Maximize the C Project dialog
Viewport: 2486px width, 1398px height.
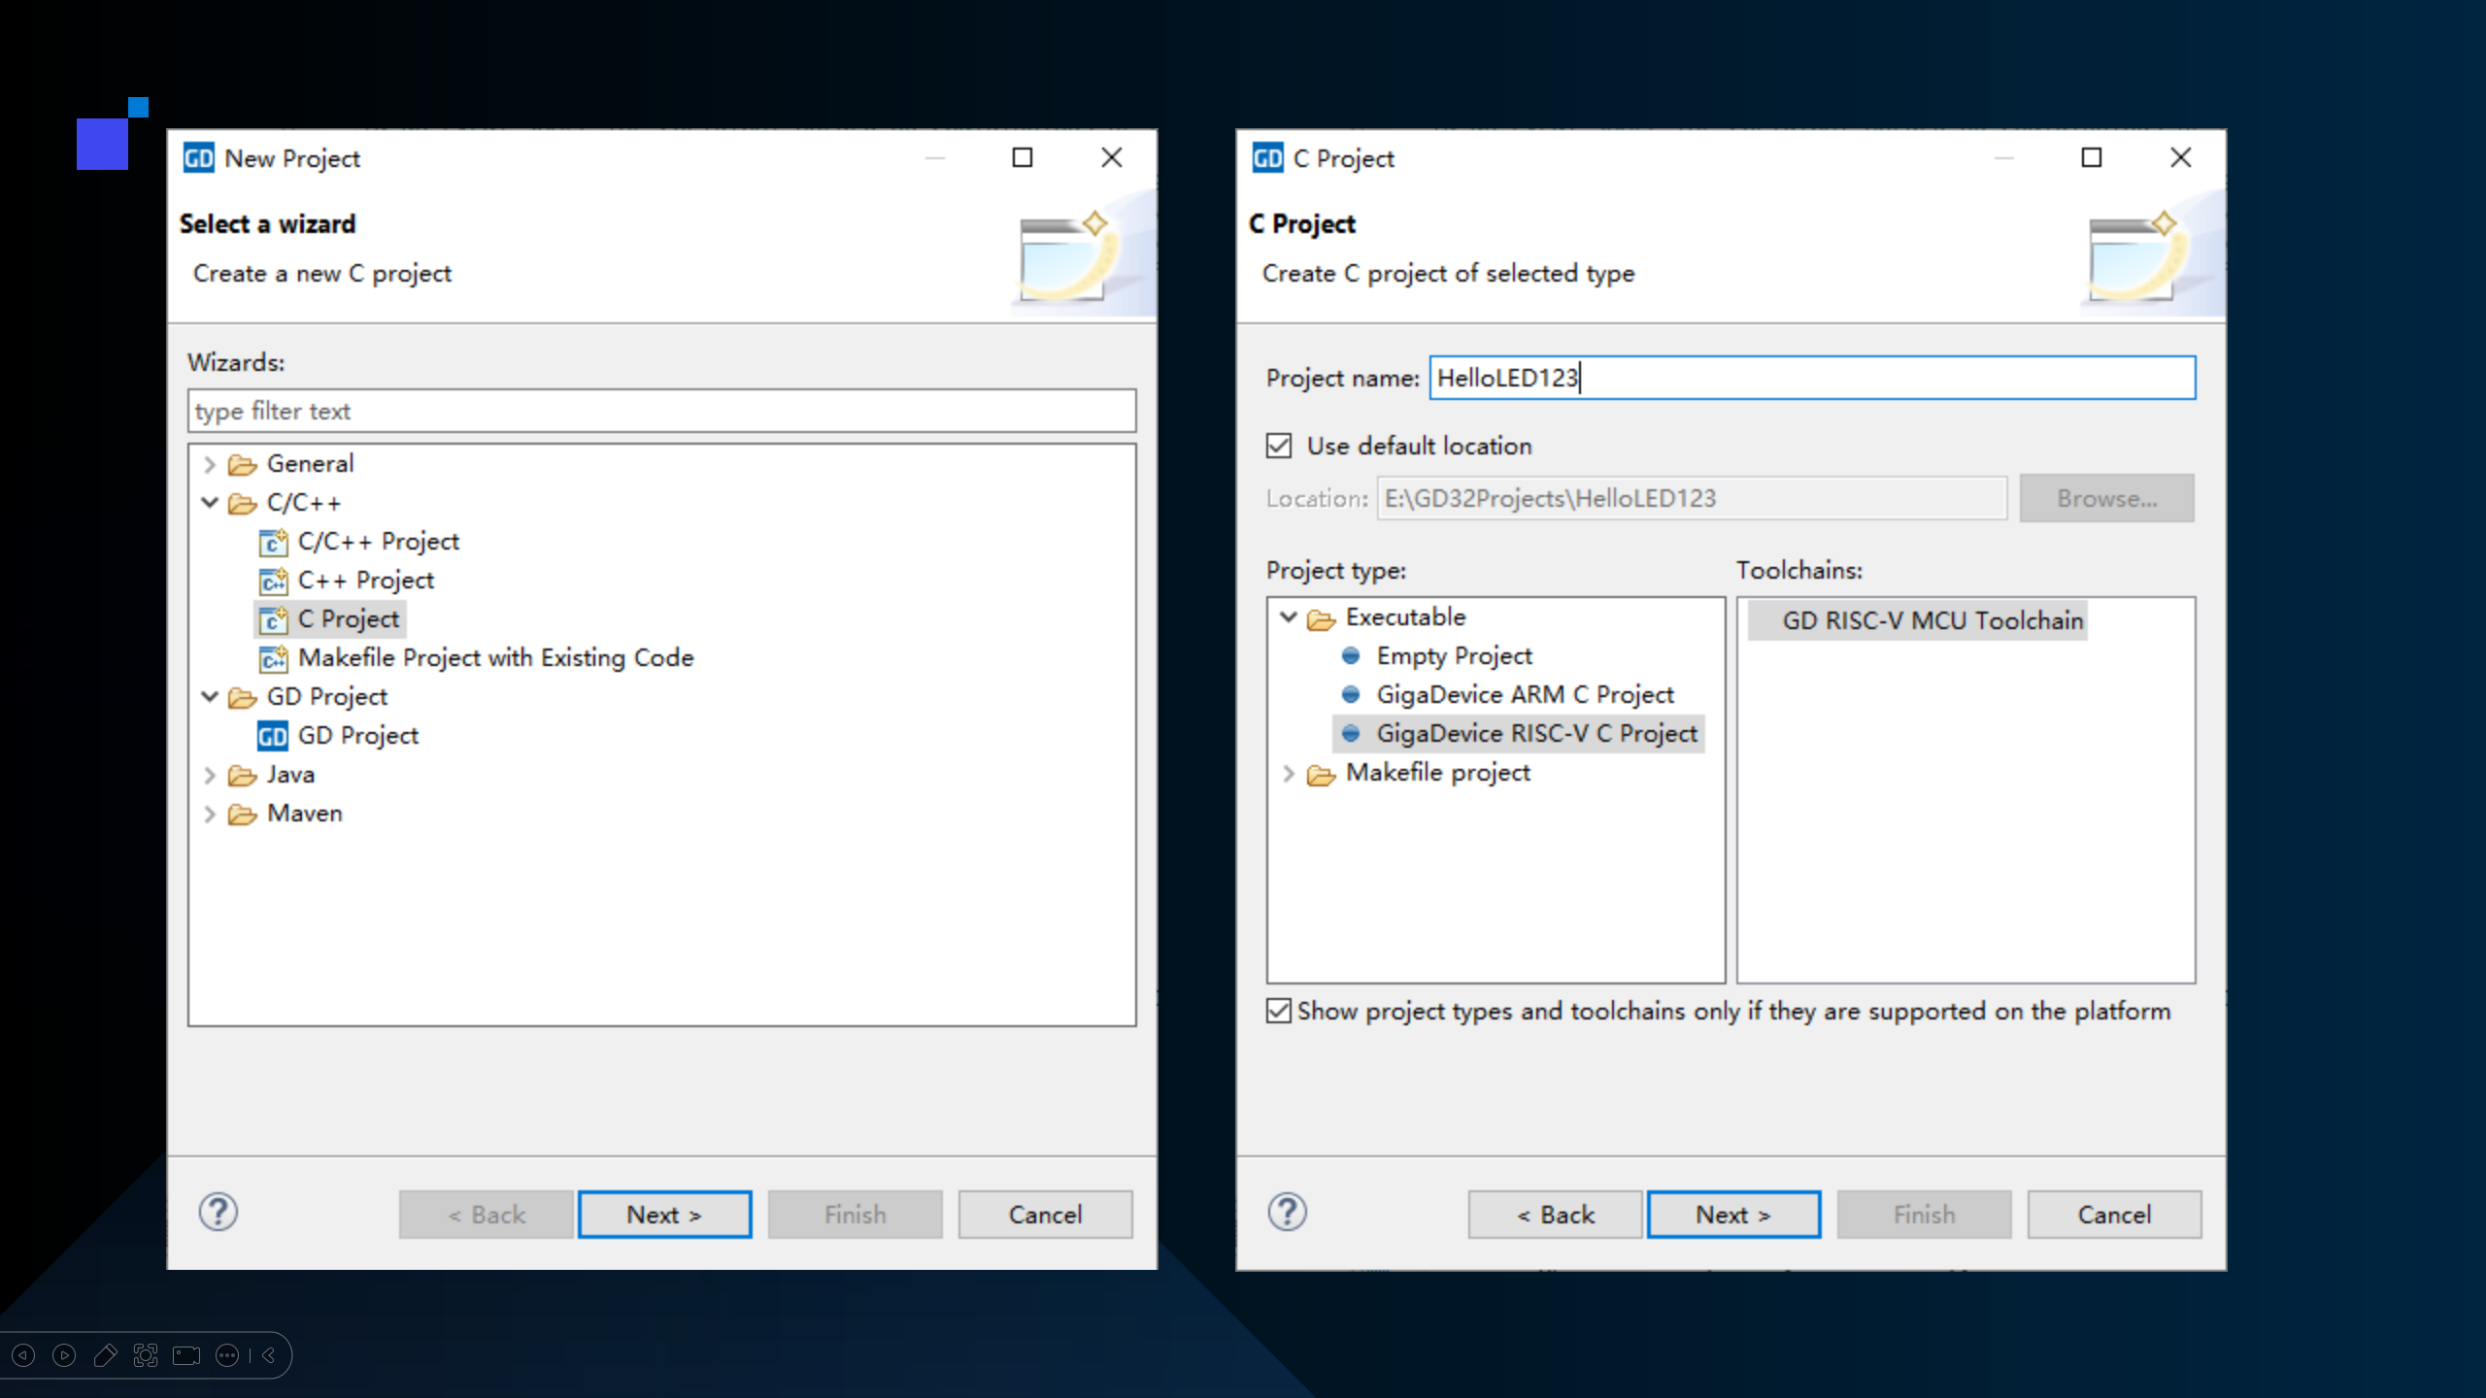[x=2092, y=157]
